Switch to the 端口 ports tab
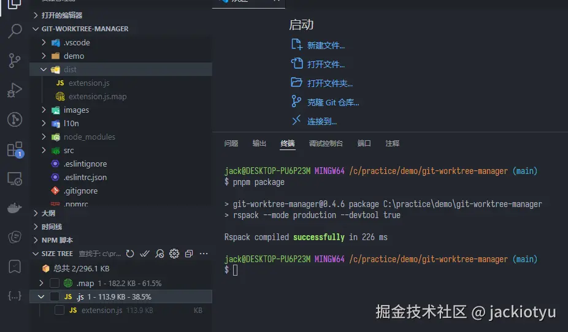Screen dimensions: 568x332 point(364,143)
